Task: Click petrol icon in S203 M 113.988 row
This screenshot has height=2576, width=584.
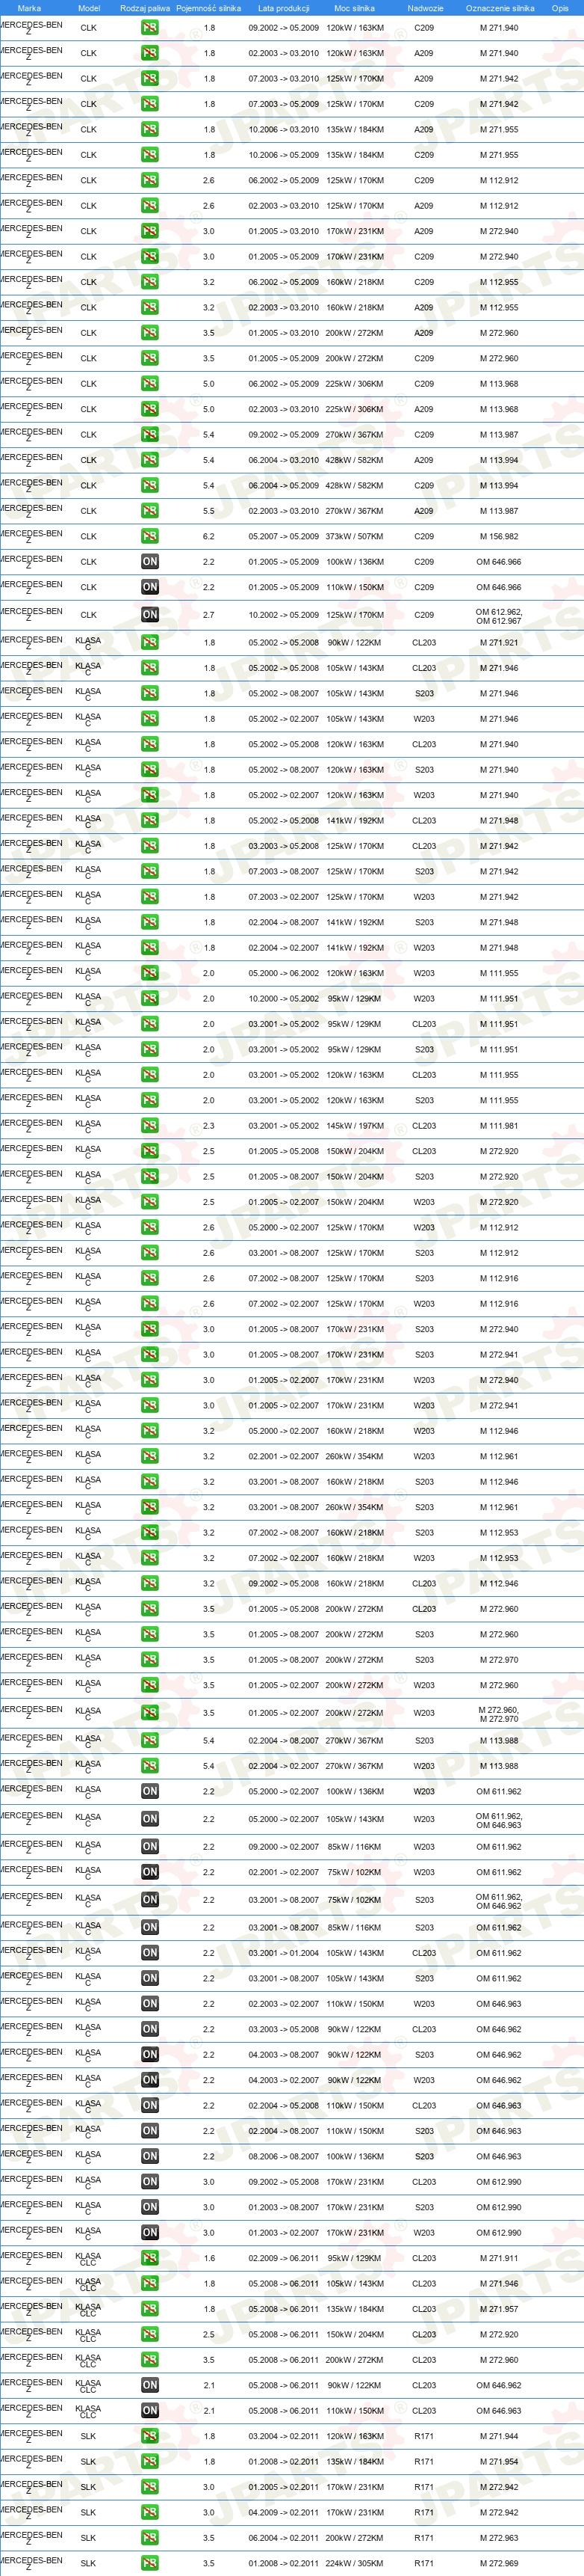Action: [150, 1740]
